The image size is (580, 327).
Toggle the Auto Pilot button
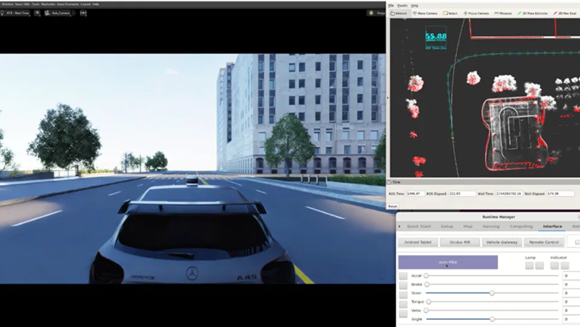click(448, 262)
